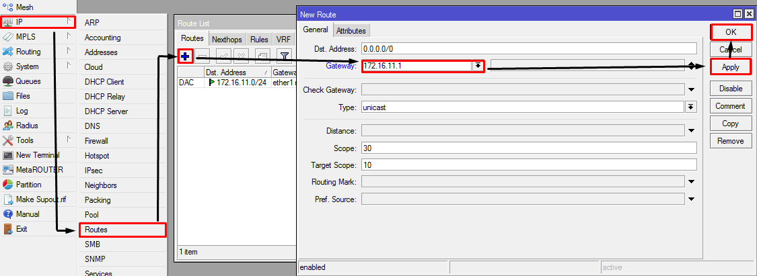
Task: Open Queues from the sidebar
Action: coord(38,81)
